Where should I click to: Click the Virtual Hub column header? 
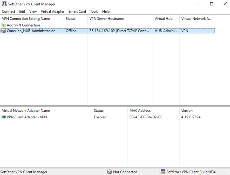pos(164,19)
